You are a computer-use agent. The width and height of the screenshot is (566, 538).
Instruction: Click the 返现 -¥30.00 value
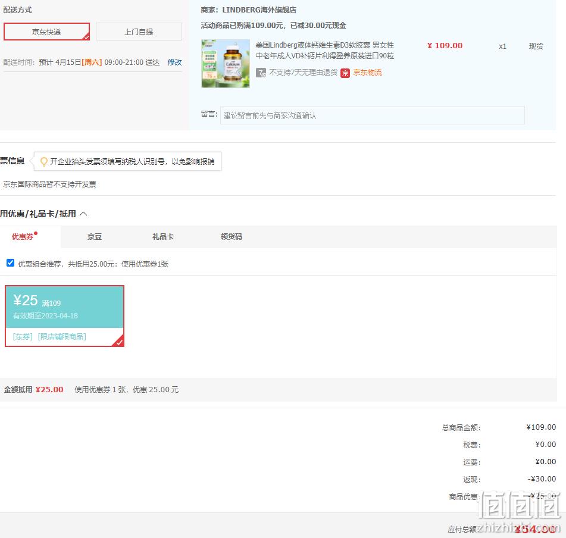click(542, 479)
